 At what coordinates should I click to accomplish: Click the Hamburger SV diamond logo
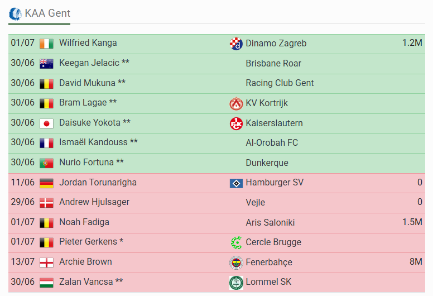[x=236, y=183]
